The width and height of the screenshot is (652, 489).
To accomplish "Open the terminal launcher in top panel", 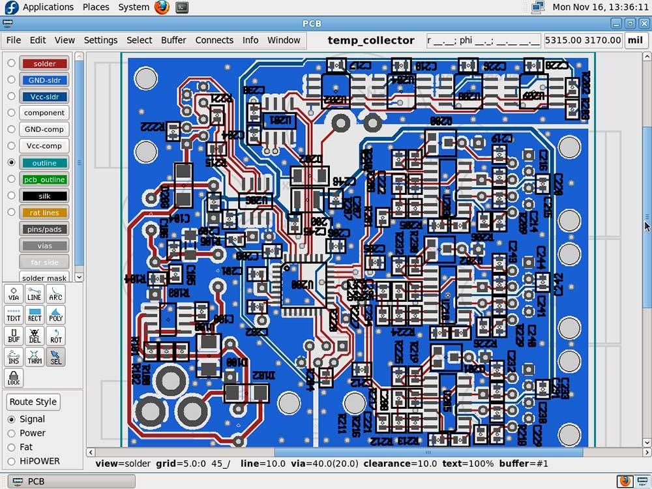I will pyautogui.click(x=182, y=7).
